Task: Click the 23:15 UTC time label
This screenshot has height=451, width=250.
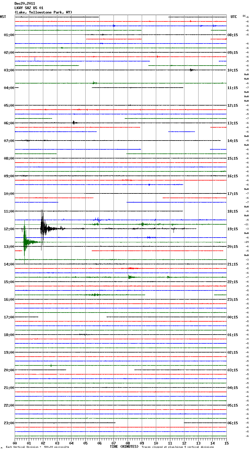Action: coord(233,300)
